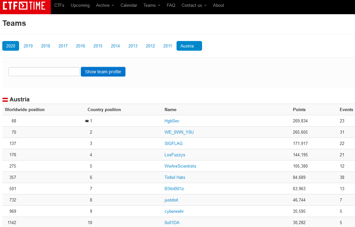
Task: Switch to the 2012 year tab
Action: pyautogui.click(x=150, y=46)
